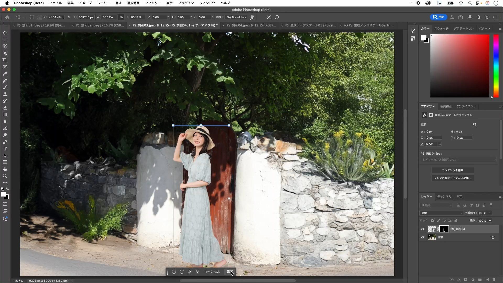Image resolution: width=503 pixels, height=283 pixels.
Task: Cancel transform with the X icon
Action: pyautogui.click(x=269, y=17)
